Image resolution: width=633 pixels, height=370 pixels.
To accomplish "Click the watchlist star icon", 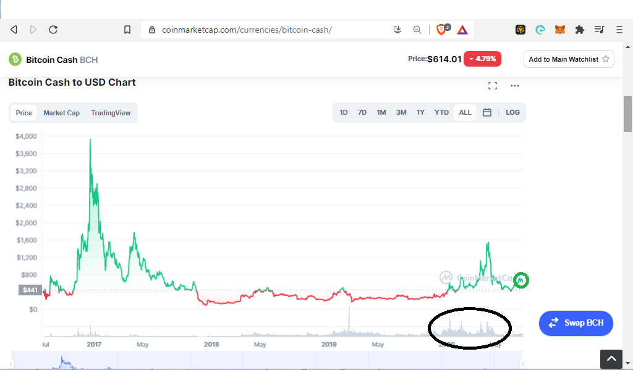I will click(606, 59).
